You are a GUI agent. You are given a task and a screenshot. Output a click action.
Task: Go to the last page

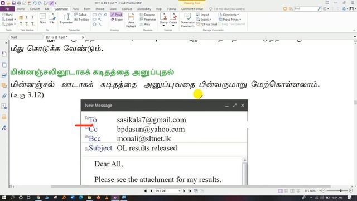click(190, 191)
